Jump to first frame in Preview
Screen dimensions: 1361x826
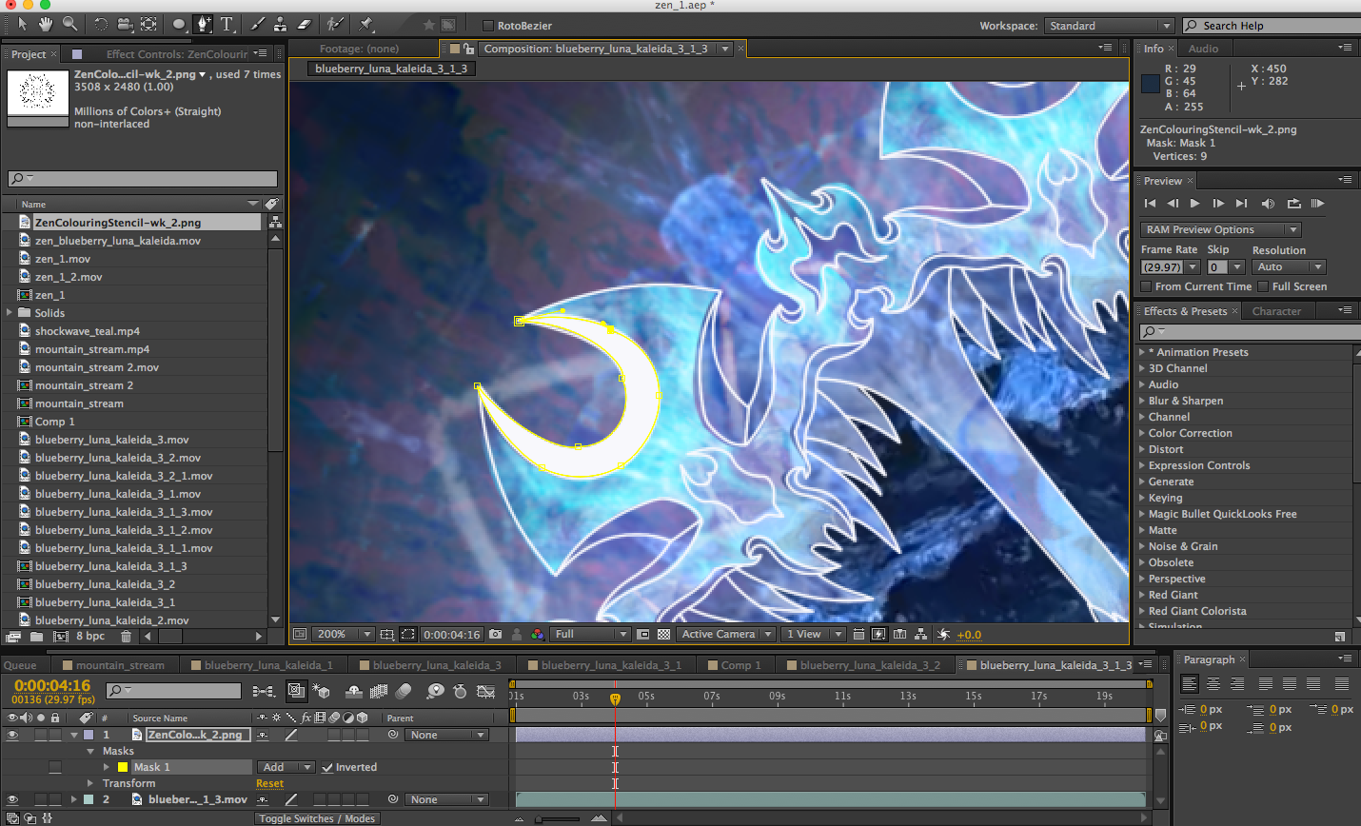[1150, 203]
